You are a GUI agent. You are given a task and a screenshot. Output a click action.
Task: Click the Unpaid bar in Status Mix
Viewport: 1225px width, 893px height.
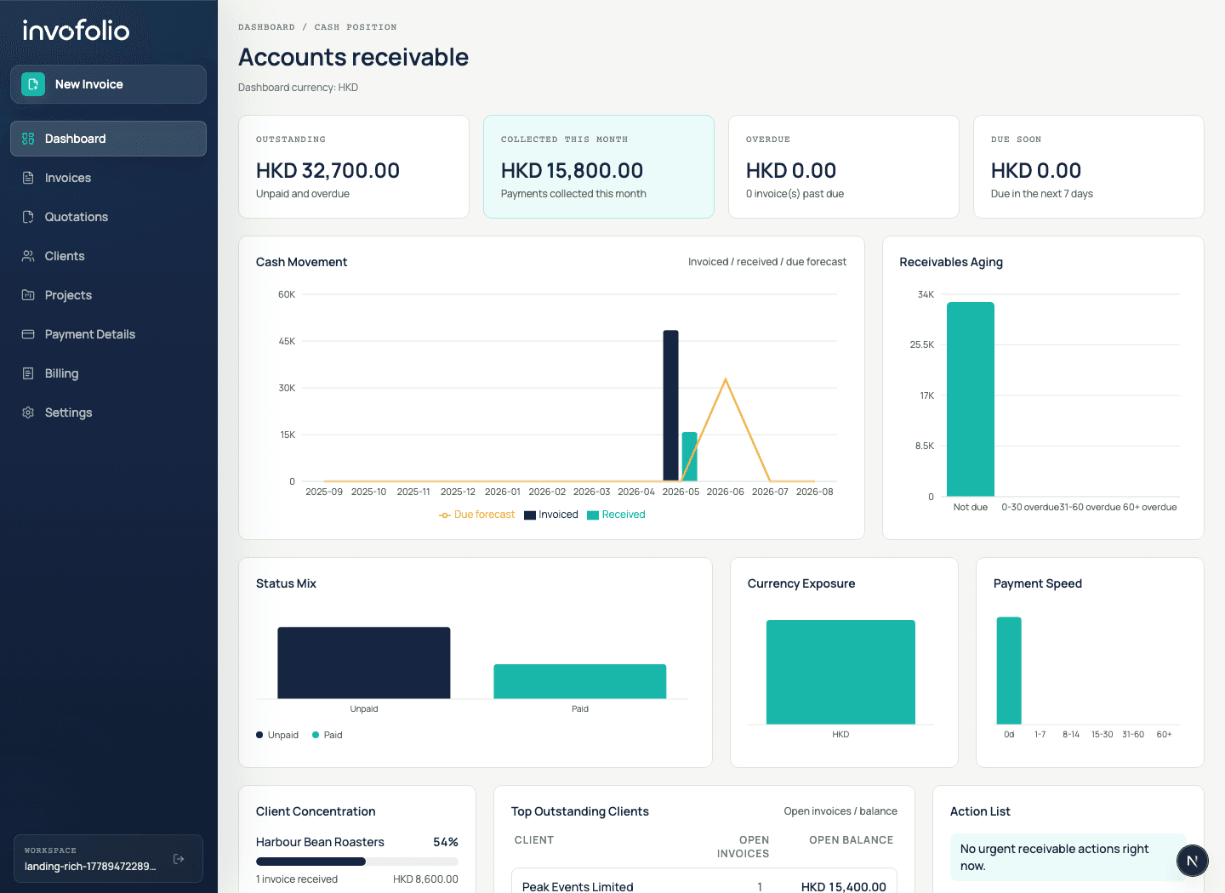(x=364, y=663)
